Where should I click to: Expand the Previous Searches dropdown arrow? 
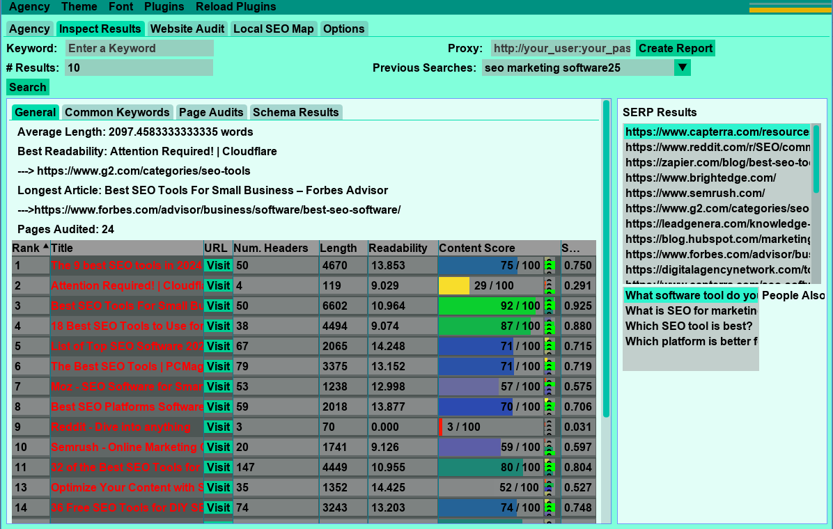click(x=682, y=68)
